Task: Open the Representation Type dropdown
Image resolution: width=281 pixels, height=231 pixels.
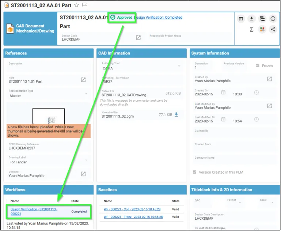Action: (x=86, y=94)
